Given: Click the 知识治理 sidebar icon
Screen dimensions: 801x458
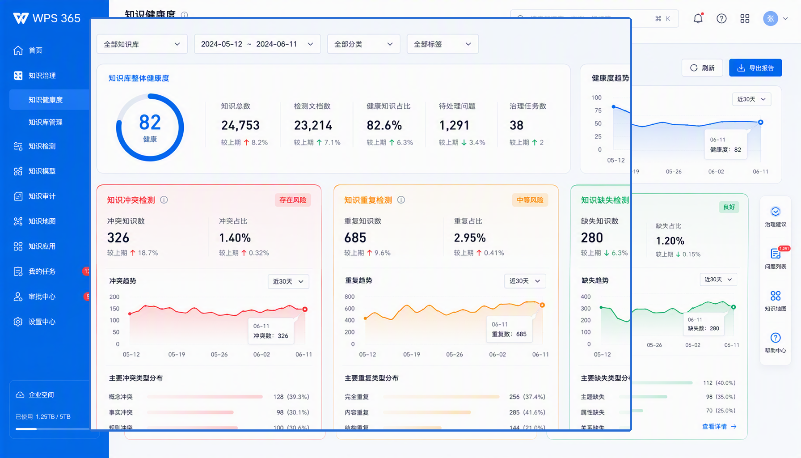Looking at the screenshot, I should 18,76.
